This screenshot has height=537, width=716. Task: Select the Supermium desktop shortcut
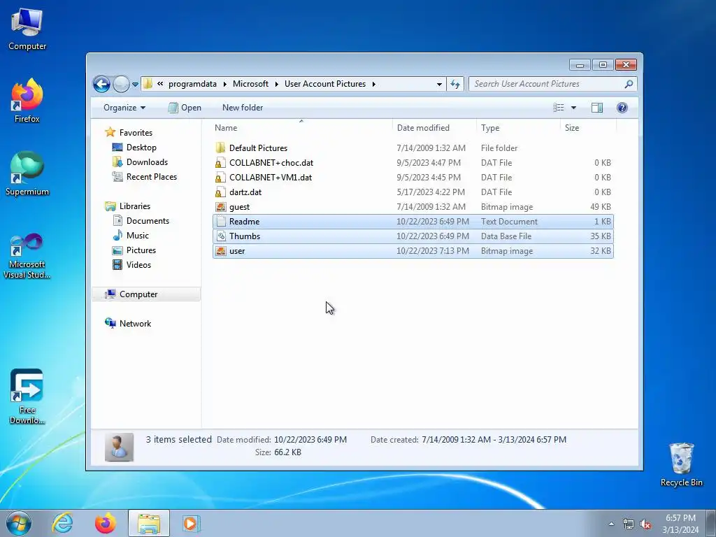point(27,173)
